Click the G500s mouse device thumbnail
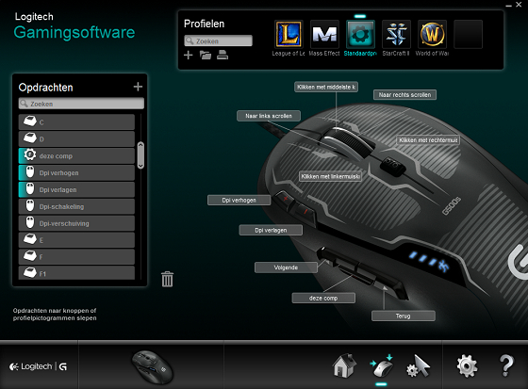This screenshot has width=528, height=389. [152, 367]
